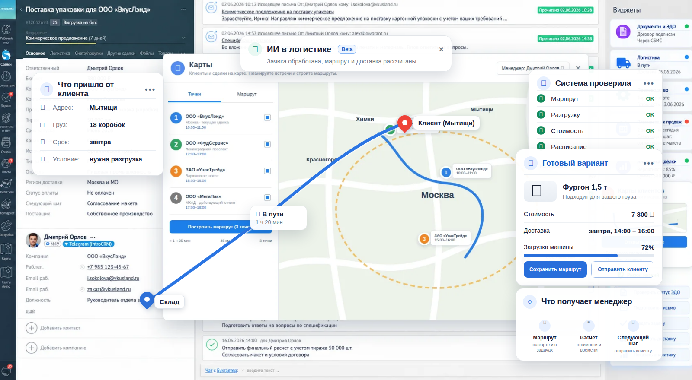Click the Логистика truck widget icon

point(623,63)
